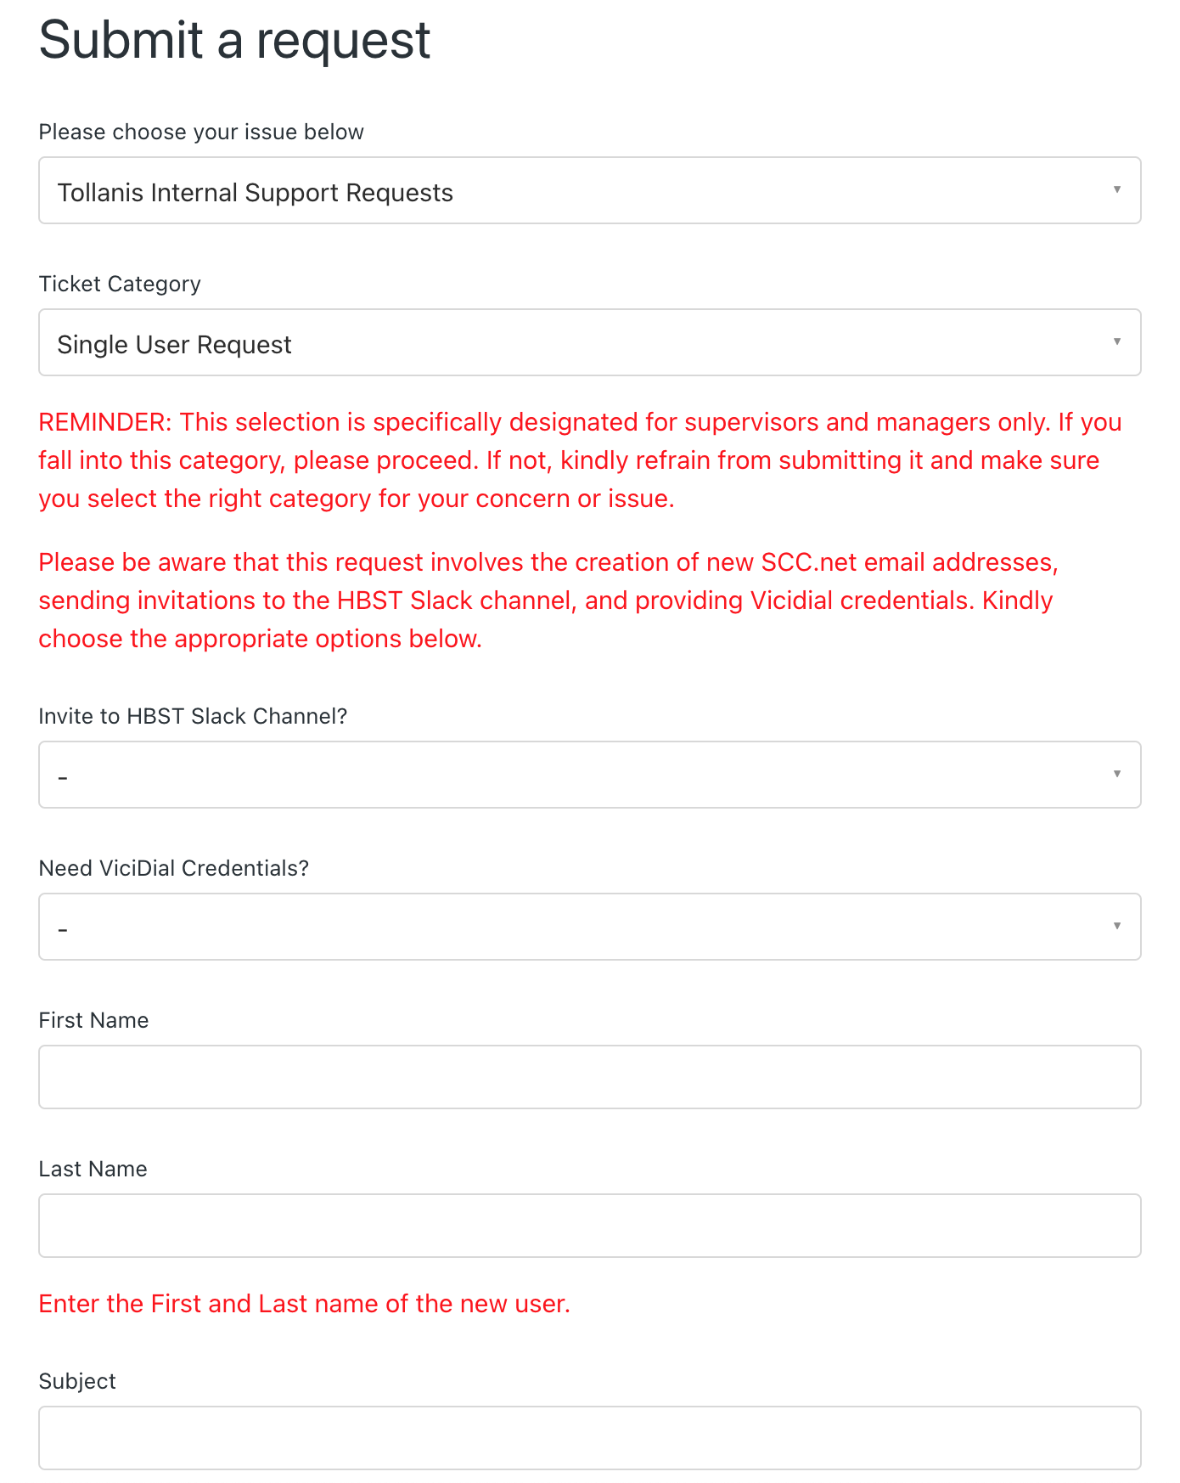Open the Single User Request selection
This screenshot has height=1483, width=1180.
click(x=589, y=343)
